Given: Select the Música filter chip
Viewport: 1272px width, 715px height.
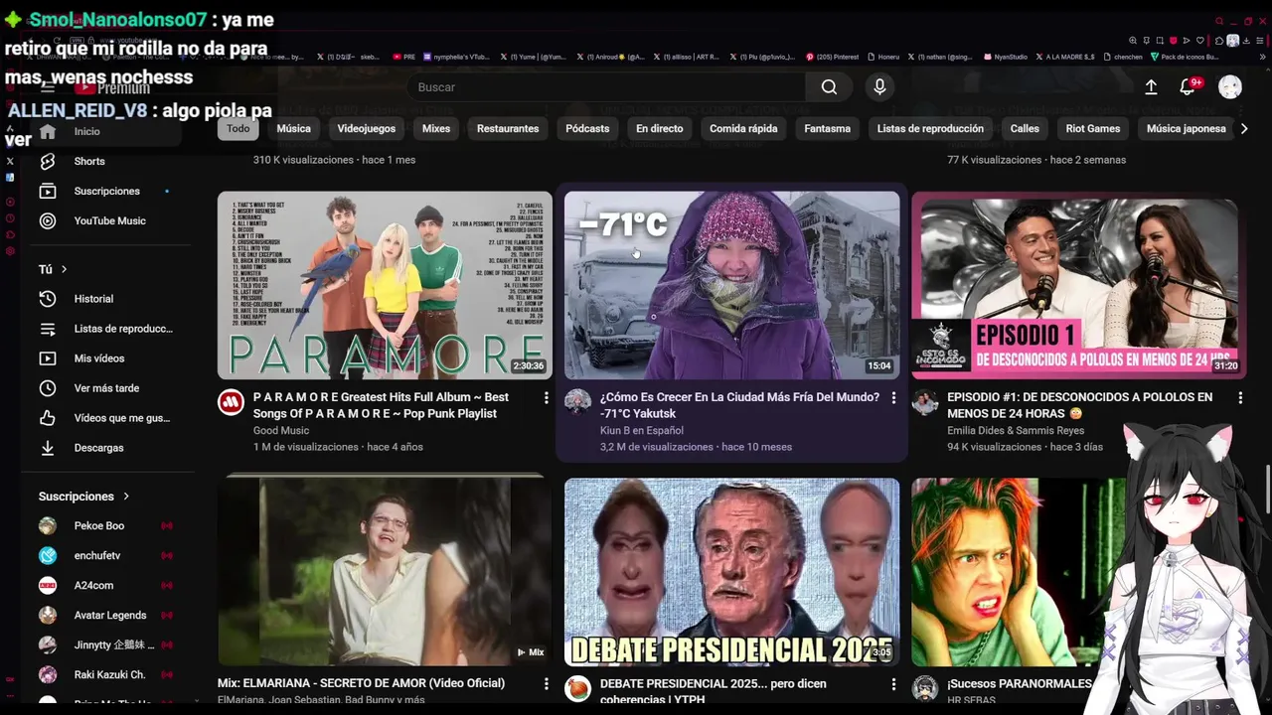Looking at the screenshot, I should click(293, 129).
